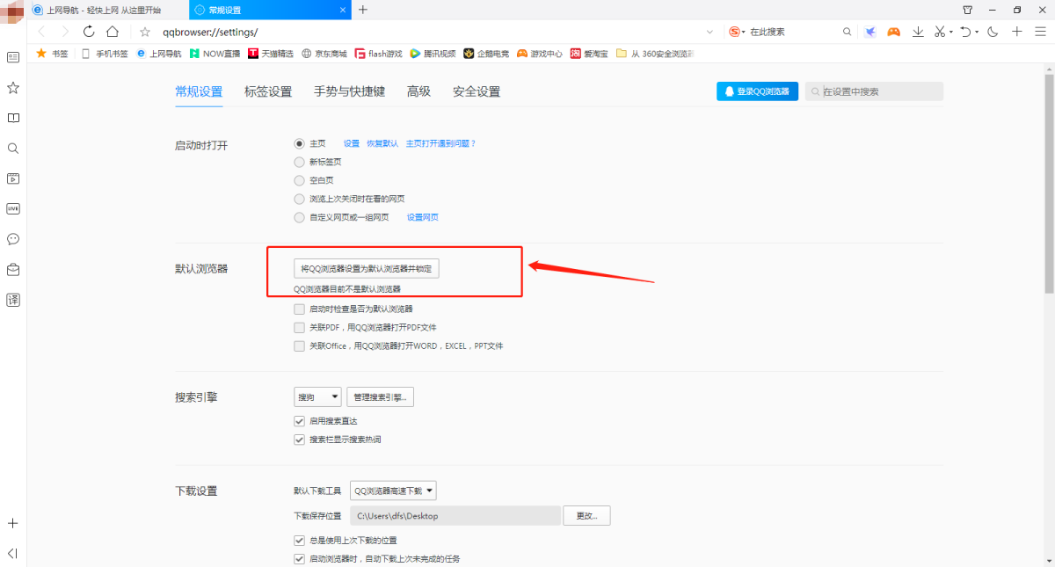Open favorites star in the left sidebar
Viewport: 1055px width, 567px height.
13,88
